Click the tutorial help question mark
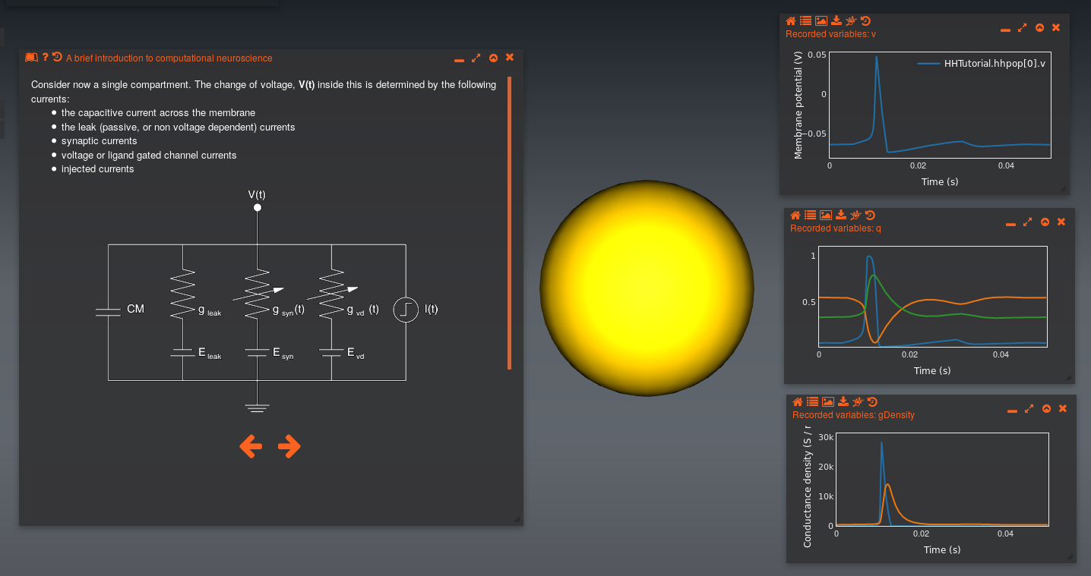1091x576 pixels. tap(45, 58)
